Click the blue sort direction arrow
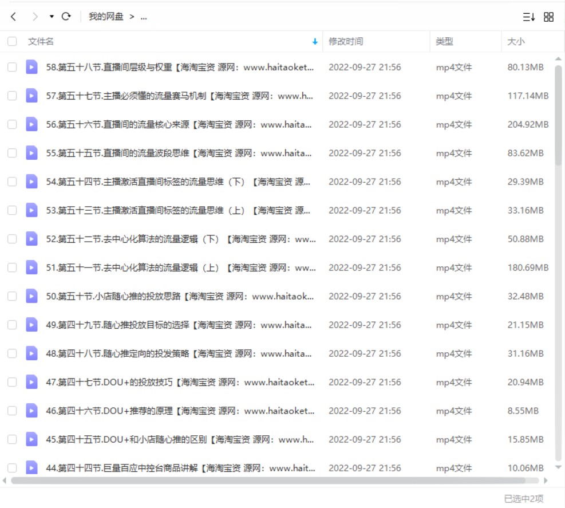The width and height of the screenshot is (565, 508). pos(315,42)
